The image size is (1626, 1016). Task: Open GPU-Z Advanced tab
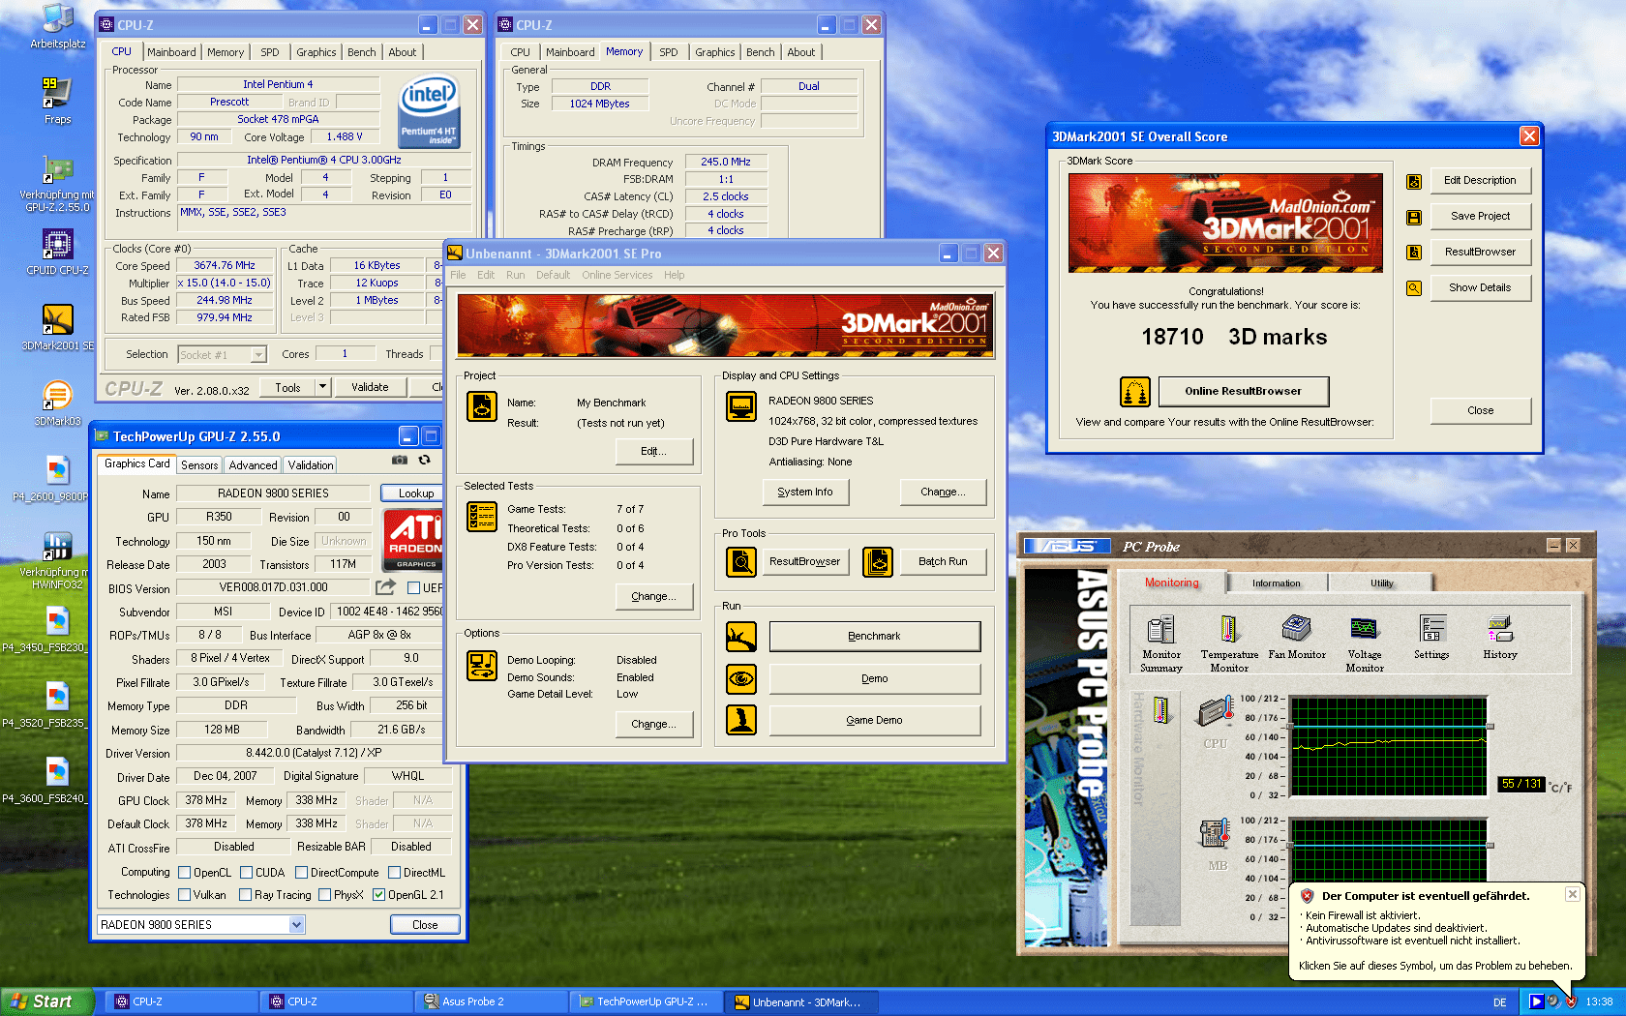[253, 465]
